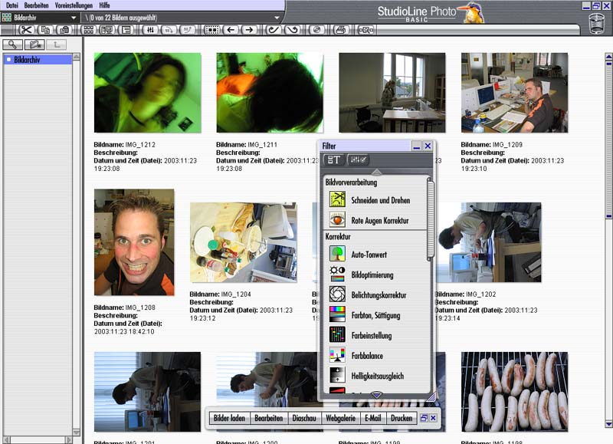Open the Farbbalance filter
Viewport: 613px width, 444px height.
[x=356, y=356]
